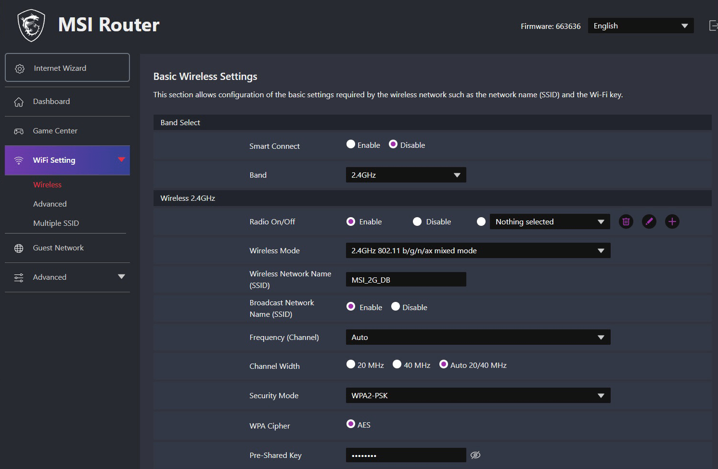Show the Pre-Shared Key password
Screen dimensions: 718x469
[475, 455]
